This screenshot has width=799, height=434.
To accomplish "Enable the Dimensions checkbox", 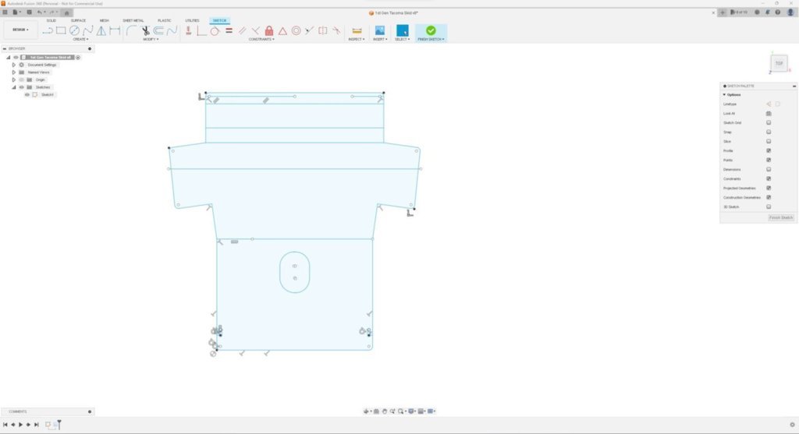I will point(769,169).
